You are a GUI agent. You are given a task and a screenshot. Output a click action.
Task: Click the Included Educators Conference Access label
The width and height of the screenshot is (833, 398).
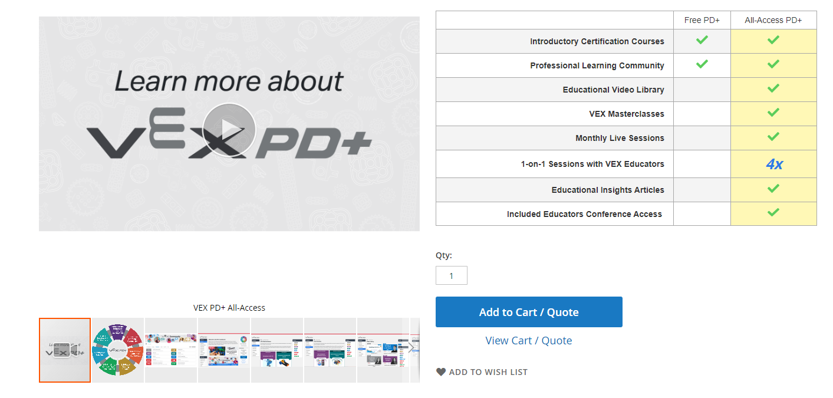[x=584, y=214]
